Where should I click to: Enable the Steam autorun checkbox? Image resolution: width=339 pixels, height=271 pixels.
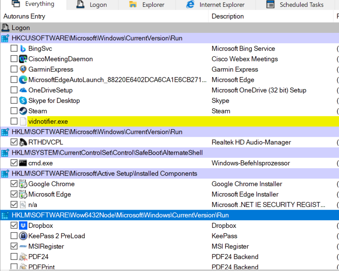(x=14, y=111)
